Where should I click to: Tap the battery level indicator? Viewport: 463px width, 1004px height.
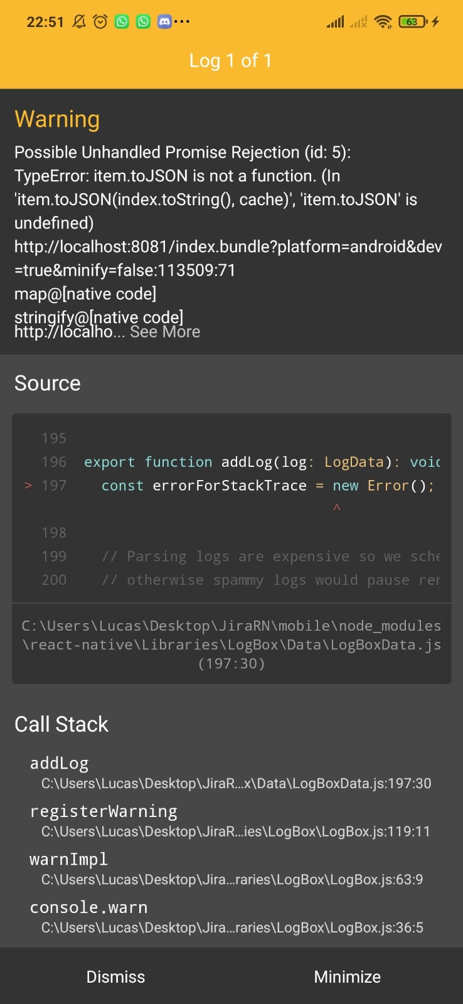[x=413, y=22]
